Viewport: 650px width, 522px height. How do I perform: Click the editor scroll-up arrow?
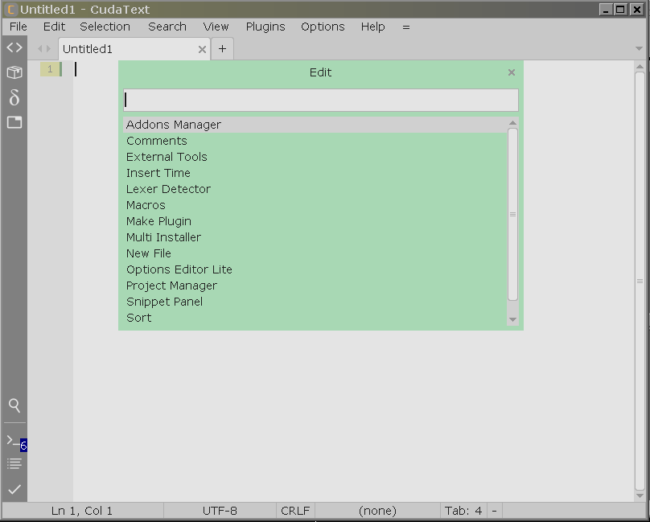[640, 66]
